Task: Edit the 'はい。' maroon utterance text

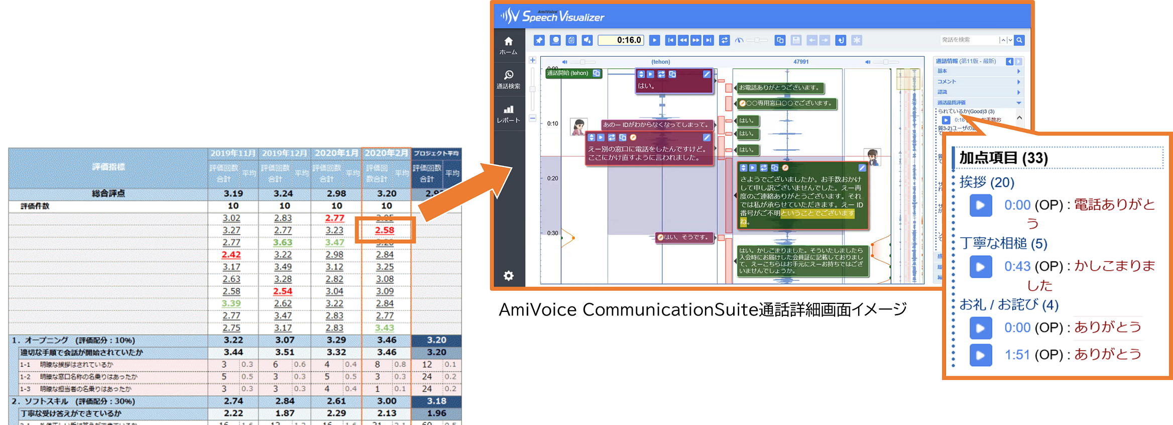Action: point(707,74)
